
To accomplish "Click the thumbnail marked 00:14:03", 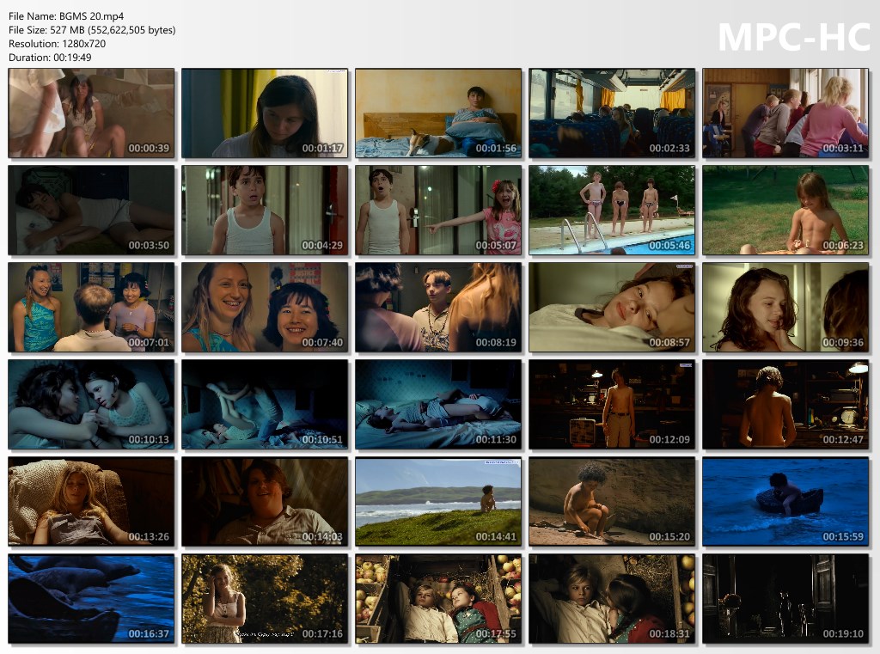I will (265, 502).
